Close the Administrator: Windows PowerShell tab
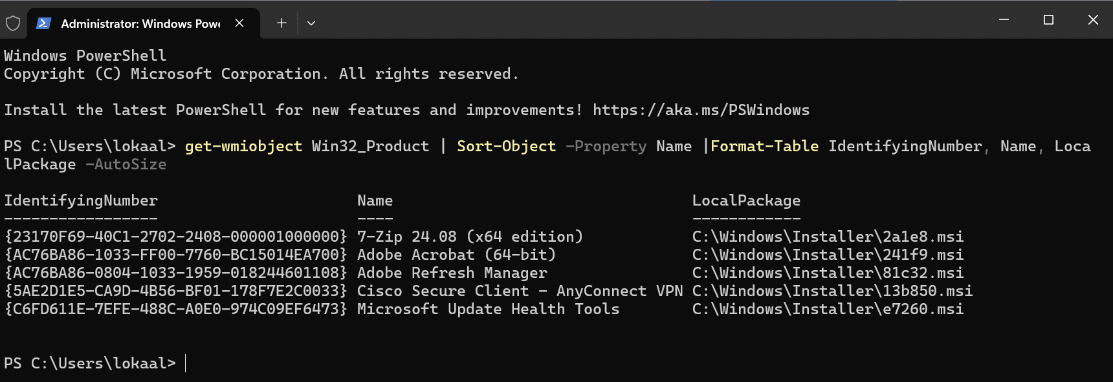Screen dimensions: 1113x382 point(239,23)
